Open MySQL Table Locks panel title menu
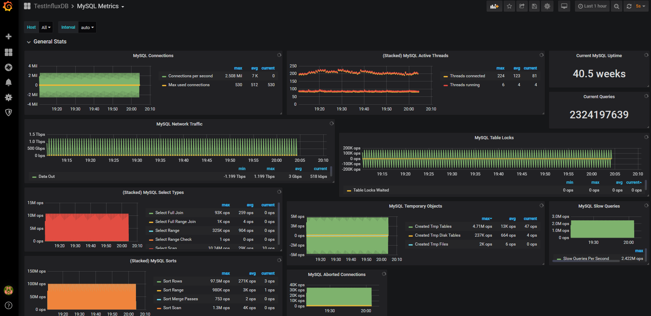Image resolution: width=651 pixels, height=316 pixels. (494, 138)
